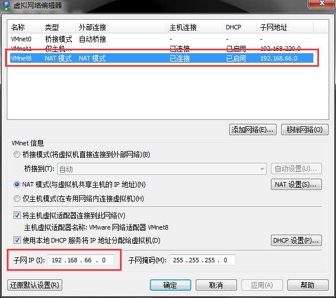The image size is (336, 298).
Task: Select the VMnet8 row in network list
Action: pos(162,58)
